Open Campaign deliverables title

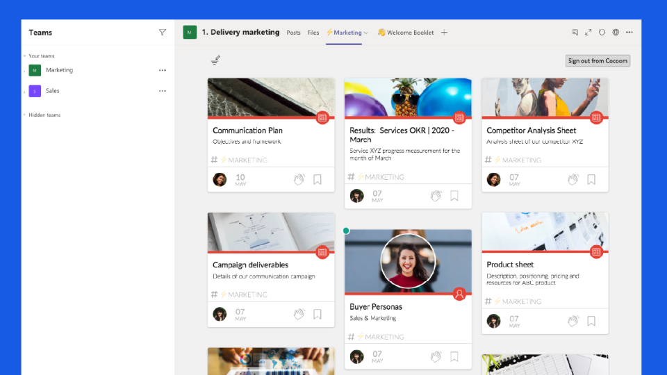click(x=251, y=265)
